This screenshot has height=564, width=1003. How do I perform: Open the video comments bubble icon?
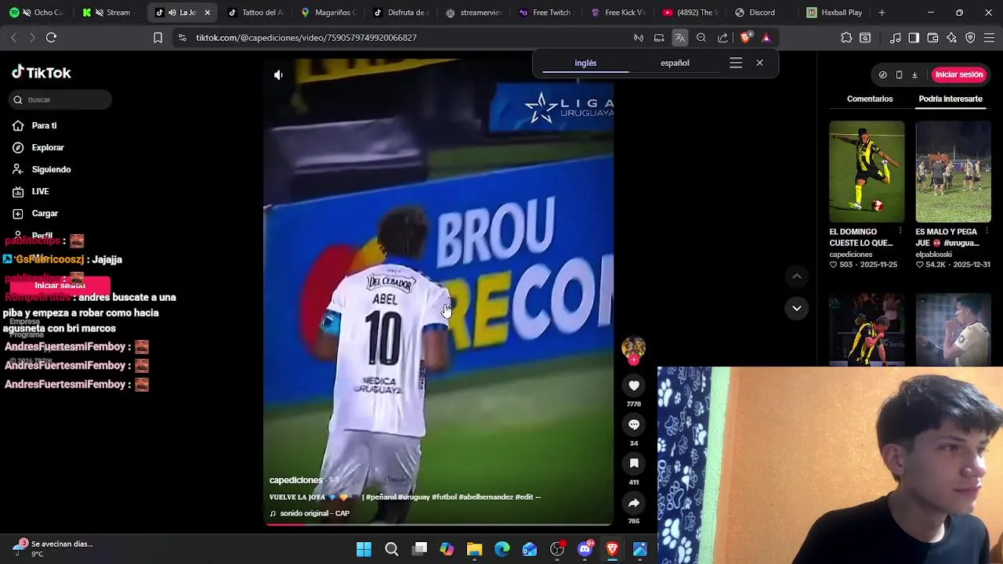click(x=634, y=425)
